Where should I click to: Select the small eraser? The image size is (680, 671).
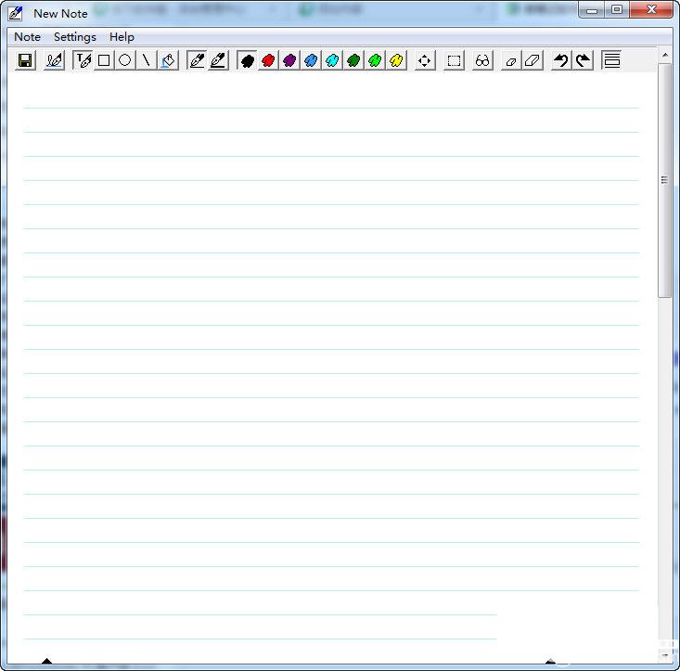pos(511,60)
